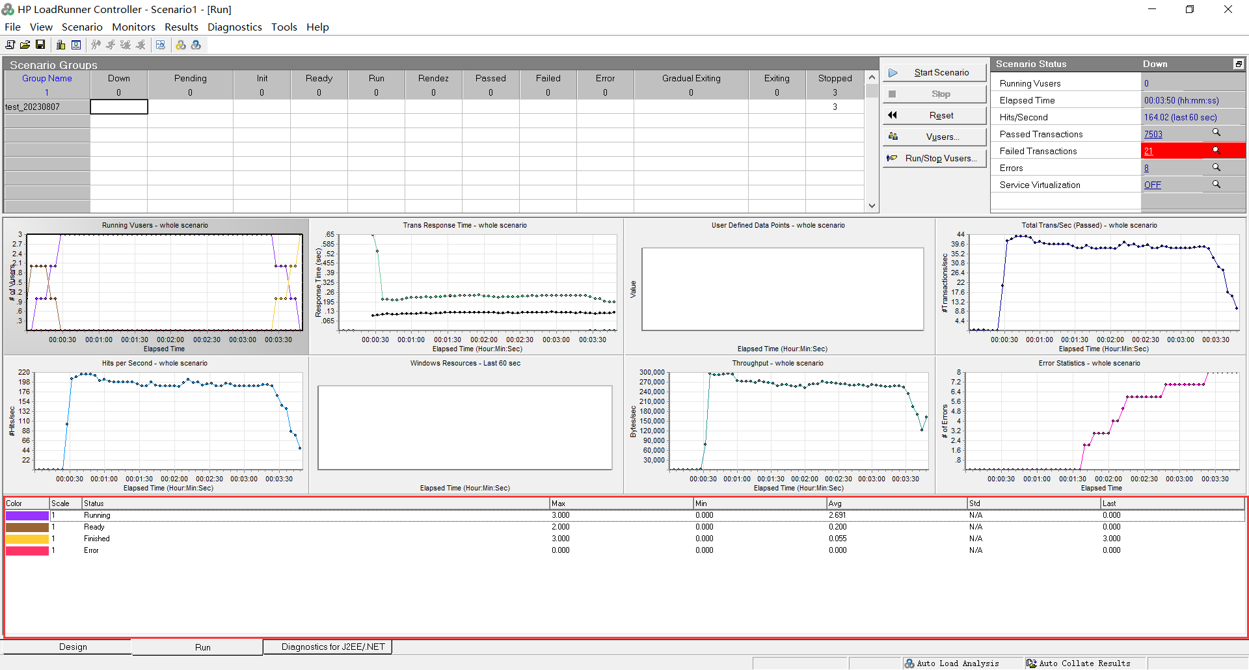The width and height of the screenshot is (1249, 670).
Task: Switch to the Design tab
Action: point(73,647)
